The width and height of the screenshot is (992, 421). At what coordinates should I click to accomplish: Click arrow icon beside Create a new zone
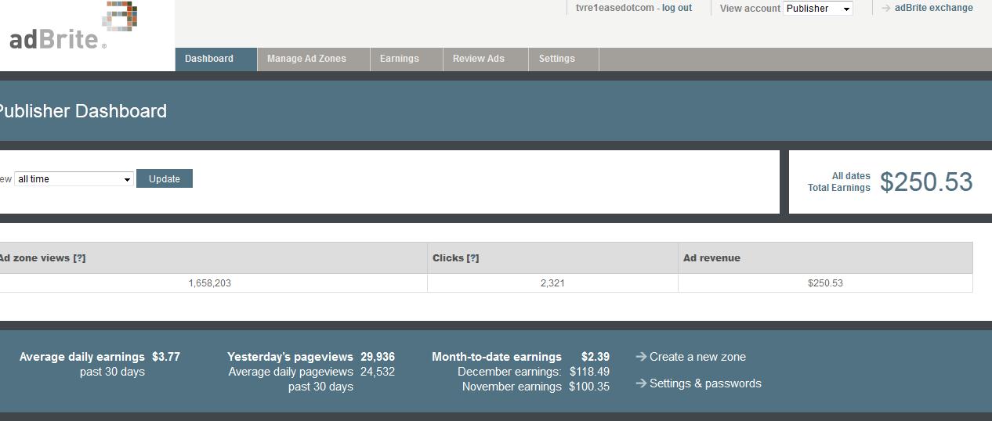641,357
